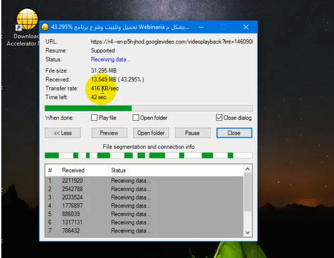Click the 'File segmentation and connection info' label
The image size is (334, 258).
tap(149, 147)
